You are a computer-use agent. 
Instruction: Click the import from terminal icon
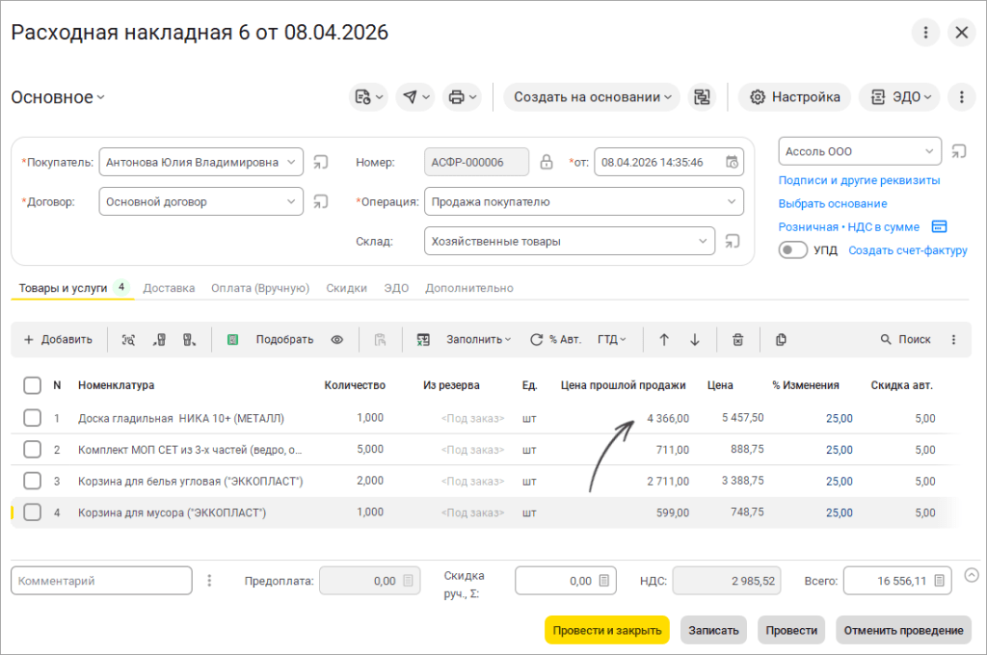click(189, 340)
